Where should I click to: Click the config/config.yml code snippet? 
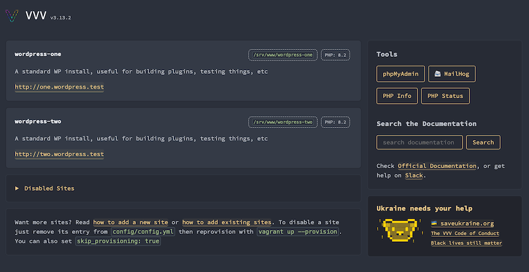[143, 232]
